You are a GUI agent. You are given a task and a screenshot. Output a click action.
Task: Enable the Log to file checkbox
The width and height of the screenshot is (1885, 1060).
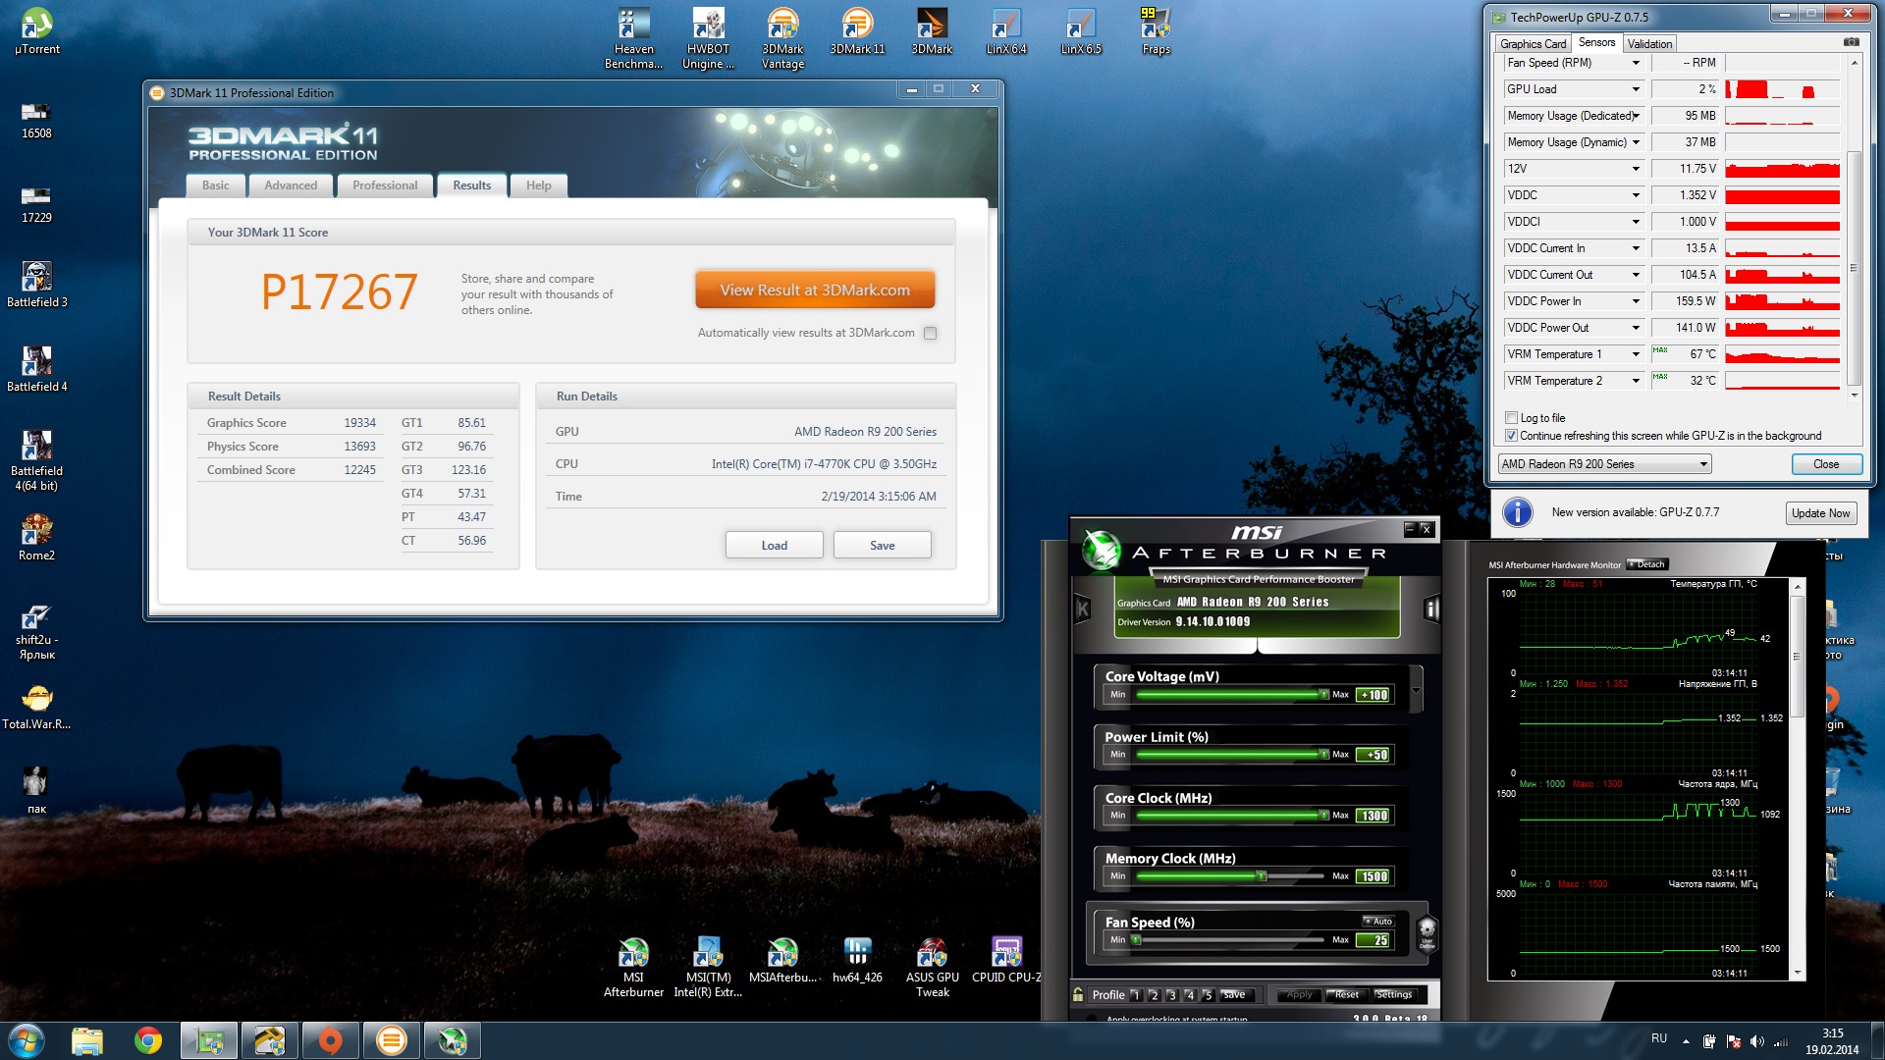click(x=1512, y=418)
